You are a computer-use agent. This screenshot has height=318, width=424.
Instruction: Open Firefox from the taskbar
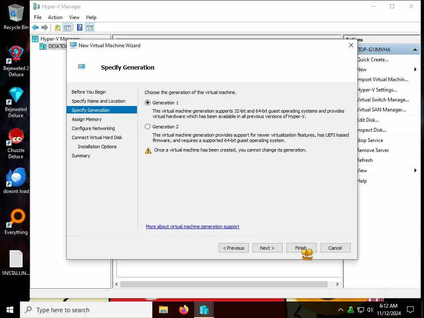point(184,310)
